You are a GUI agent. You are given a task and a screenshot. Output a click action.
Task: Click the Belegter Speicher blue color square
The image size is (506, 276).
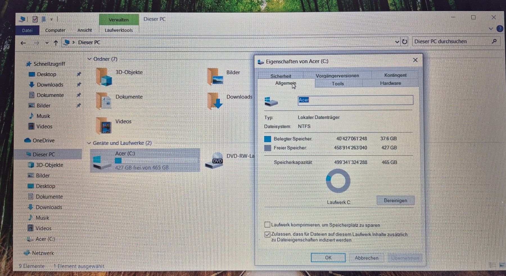coord(268,139)
